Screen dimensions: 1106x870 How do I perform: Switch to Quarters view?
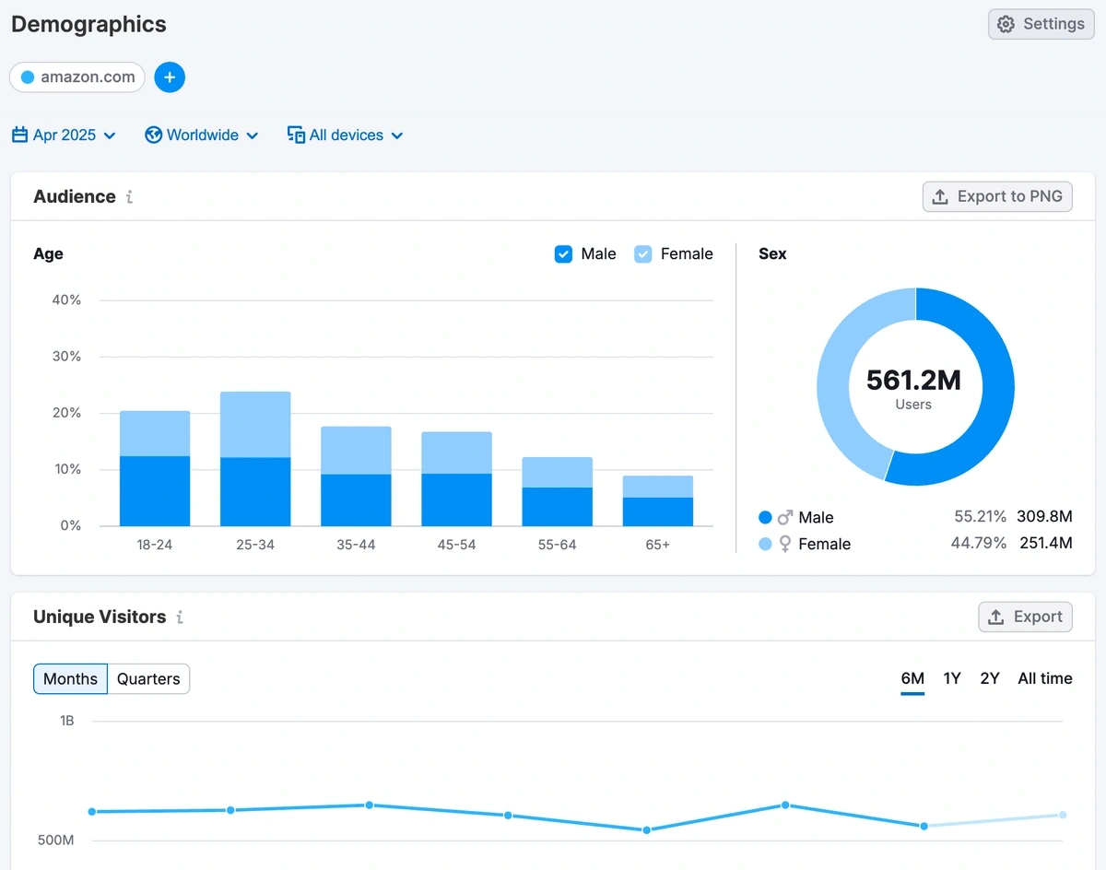(148, 679)
